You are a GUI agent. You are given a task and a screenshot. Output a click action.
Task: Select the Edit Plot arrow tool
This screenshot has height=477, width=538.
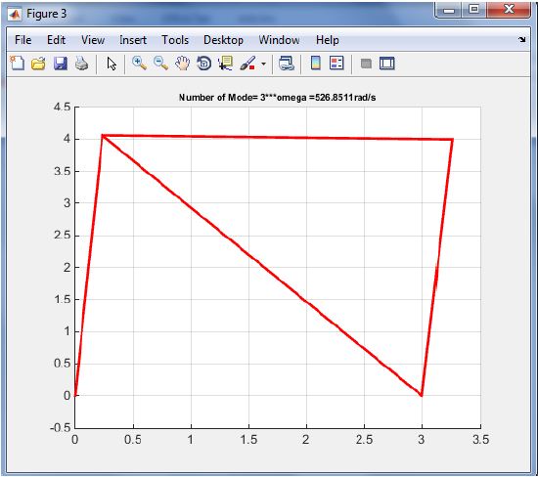[x=112, y=64]
